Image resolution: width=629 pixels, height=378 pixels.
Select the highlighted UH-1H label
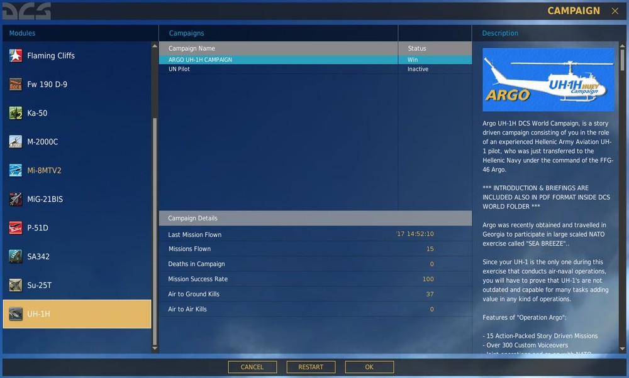tap(39, 314)
